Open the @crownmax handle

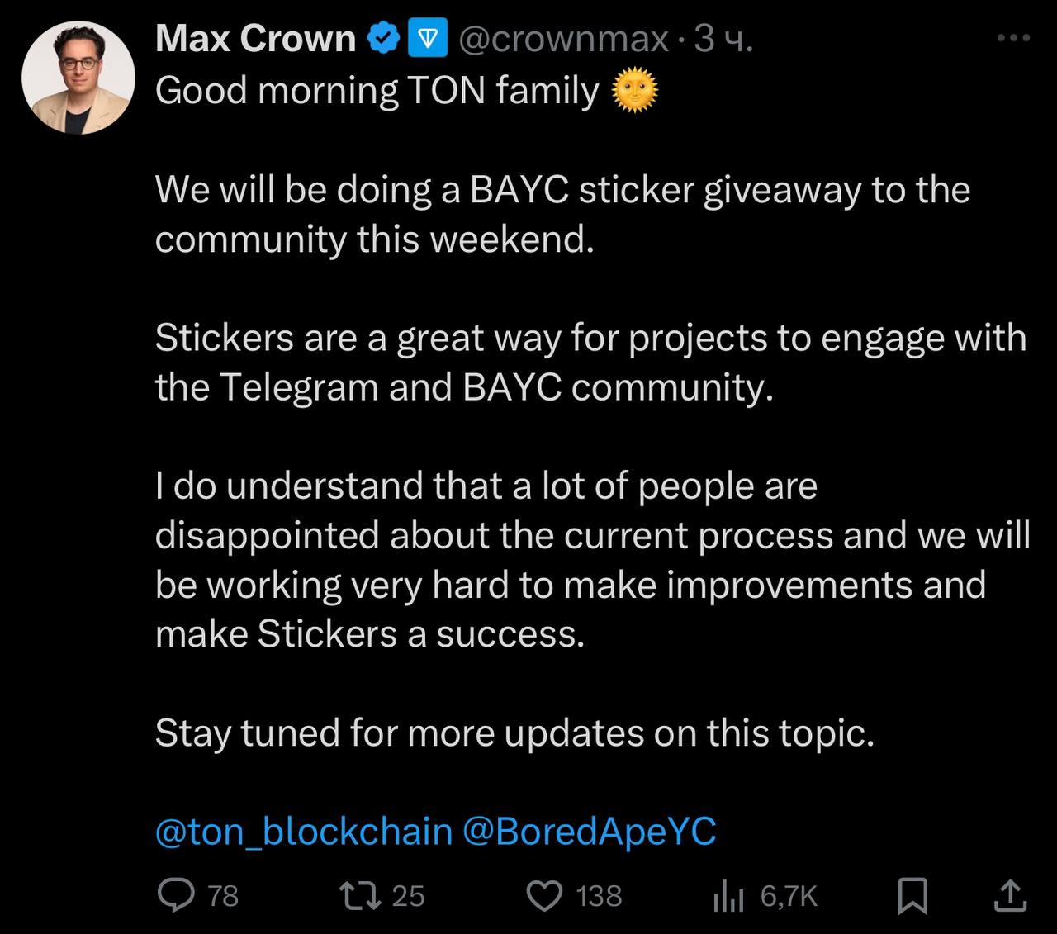[x=562, y=39]
